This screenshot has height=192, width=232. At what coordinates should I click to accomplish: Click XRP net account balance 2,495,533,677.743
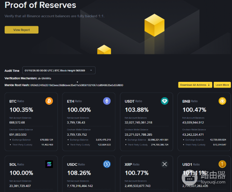tap(138, 186)
